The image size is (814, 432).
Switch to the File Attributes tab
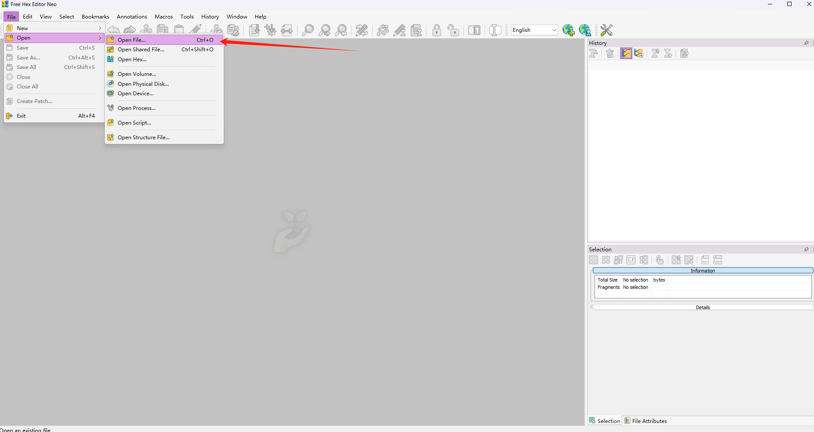pos(645,421)
